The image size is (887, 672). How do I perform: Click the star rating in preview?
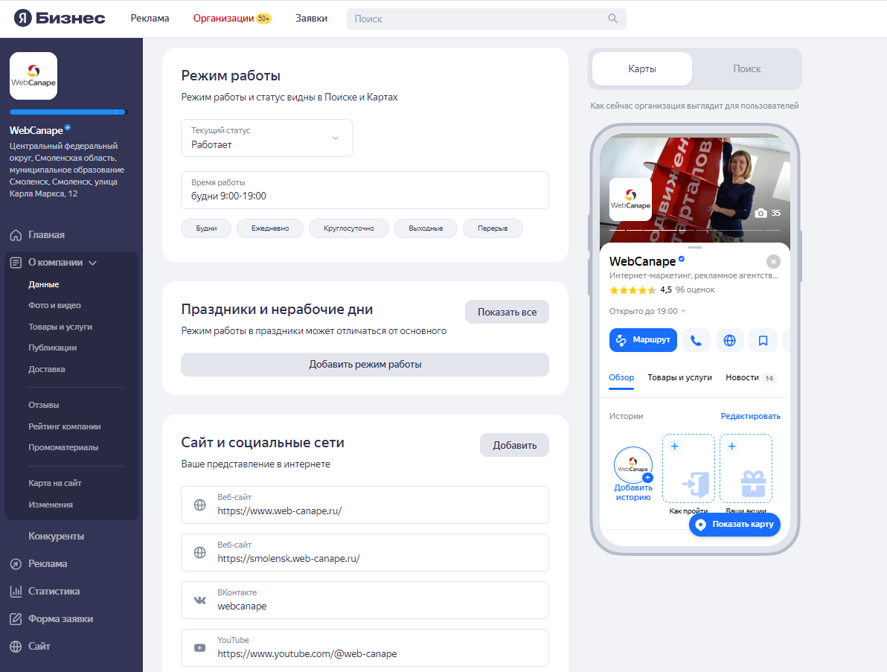click(x=633, y=290)
